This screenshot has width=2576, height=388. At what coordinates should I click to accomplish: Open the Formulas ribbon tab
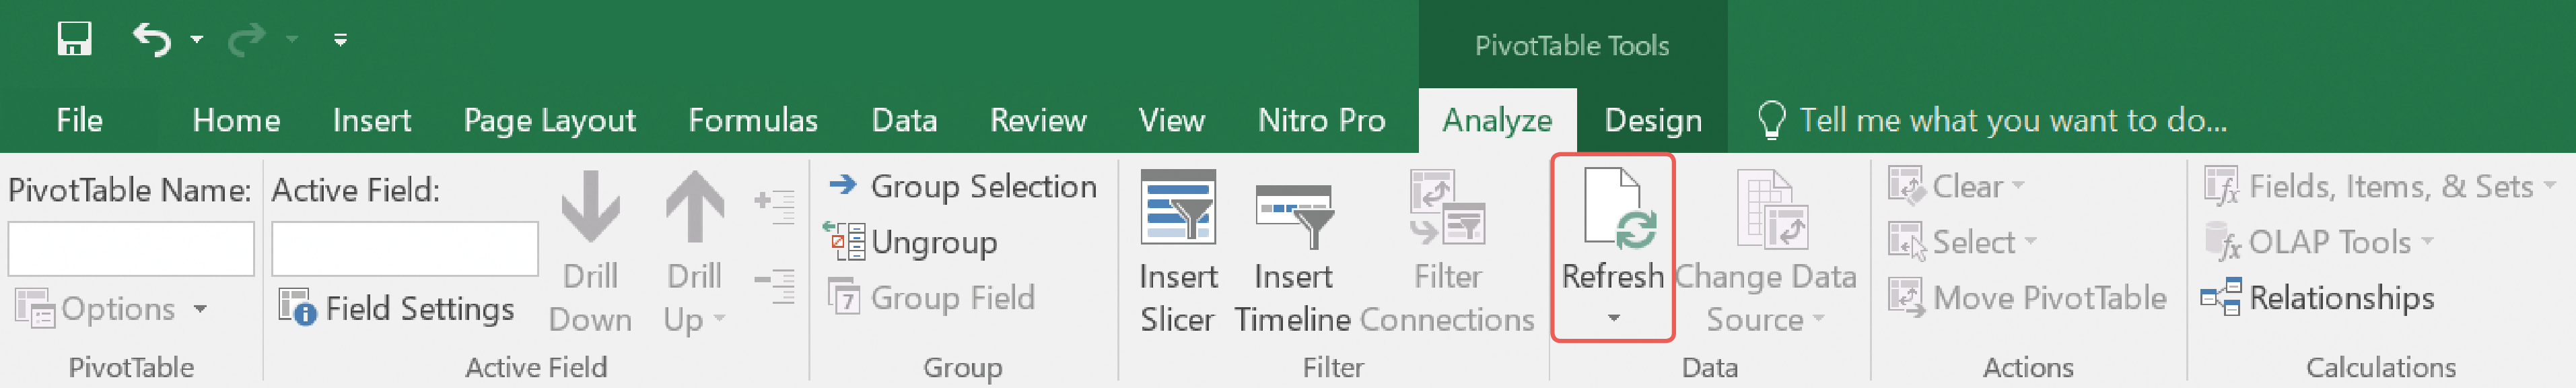tap(753, 120)
